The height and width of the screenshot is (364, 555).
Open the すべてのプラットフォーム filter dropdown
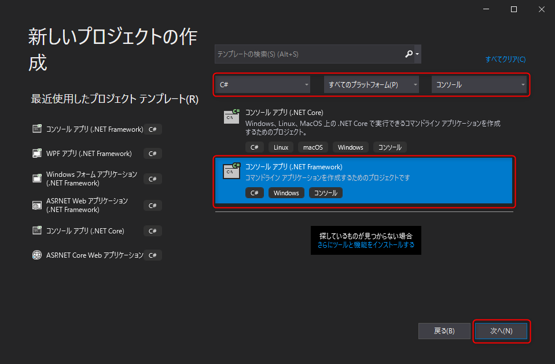coord(372,84)
